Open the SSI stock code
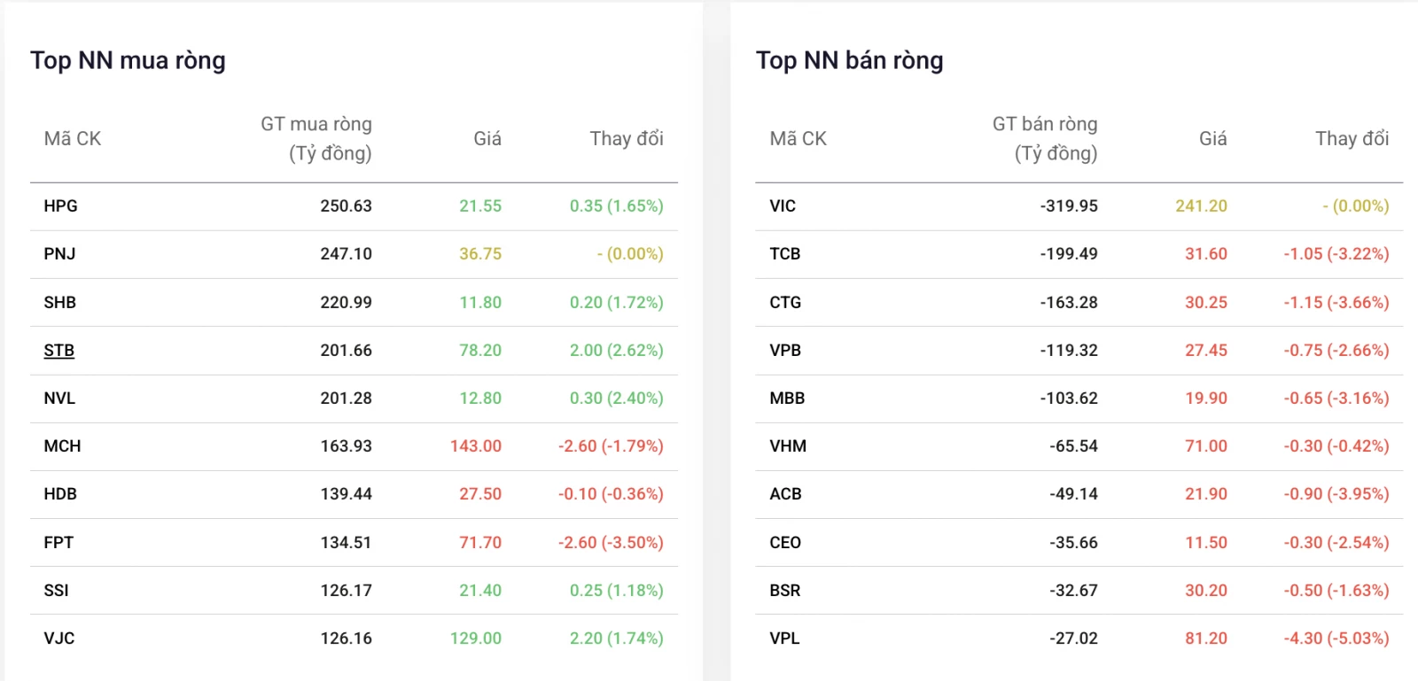This screenshot has height=681, width=1418. tap(56, 591)
